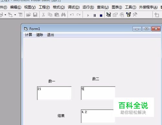Click the 数一 text box containing 21

[54, 93]
